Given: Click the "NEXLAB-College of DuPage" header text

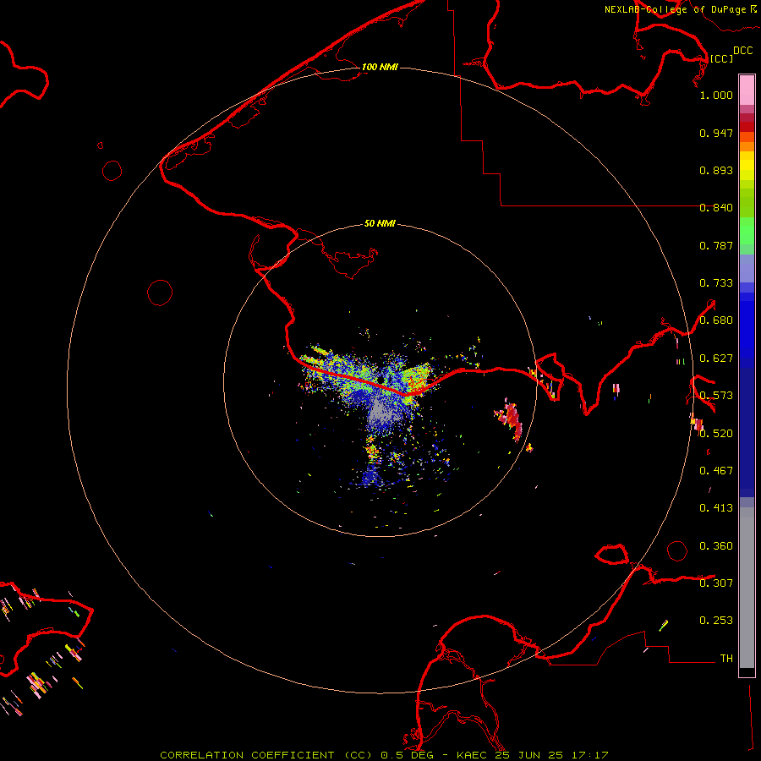Looking at the screenshot, I should (675, 9).
